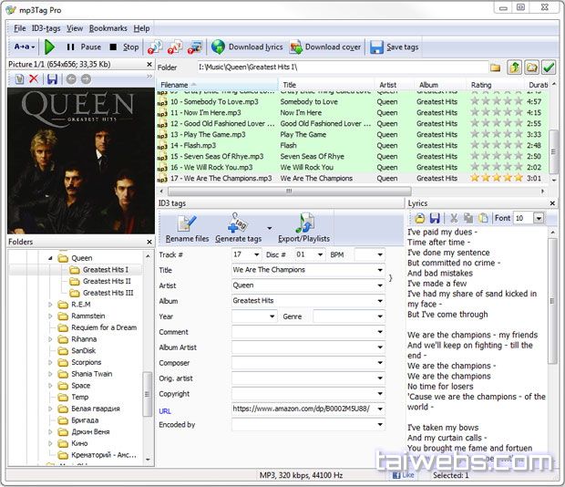Click the URL label link
Screen dimensions: 565x487
coord(165,410)
